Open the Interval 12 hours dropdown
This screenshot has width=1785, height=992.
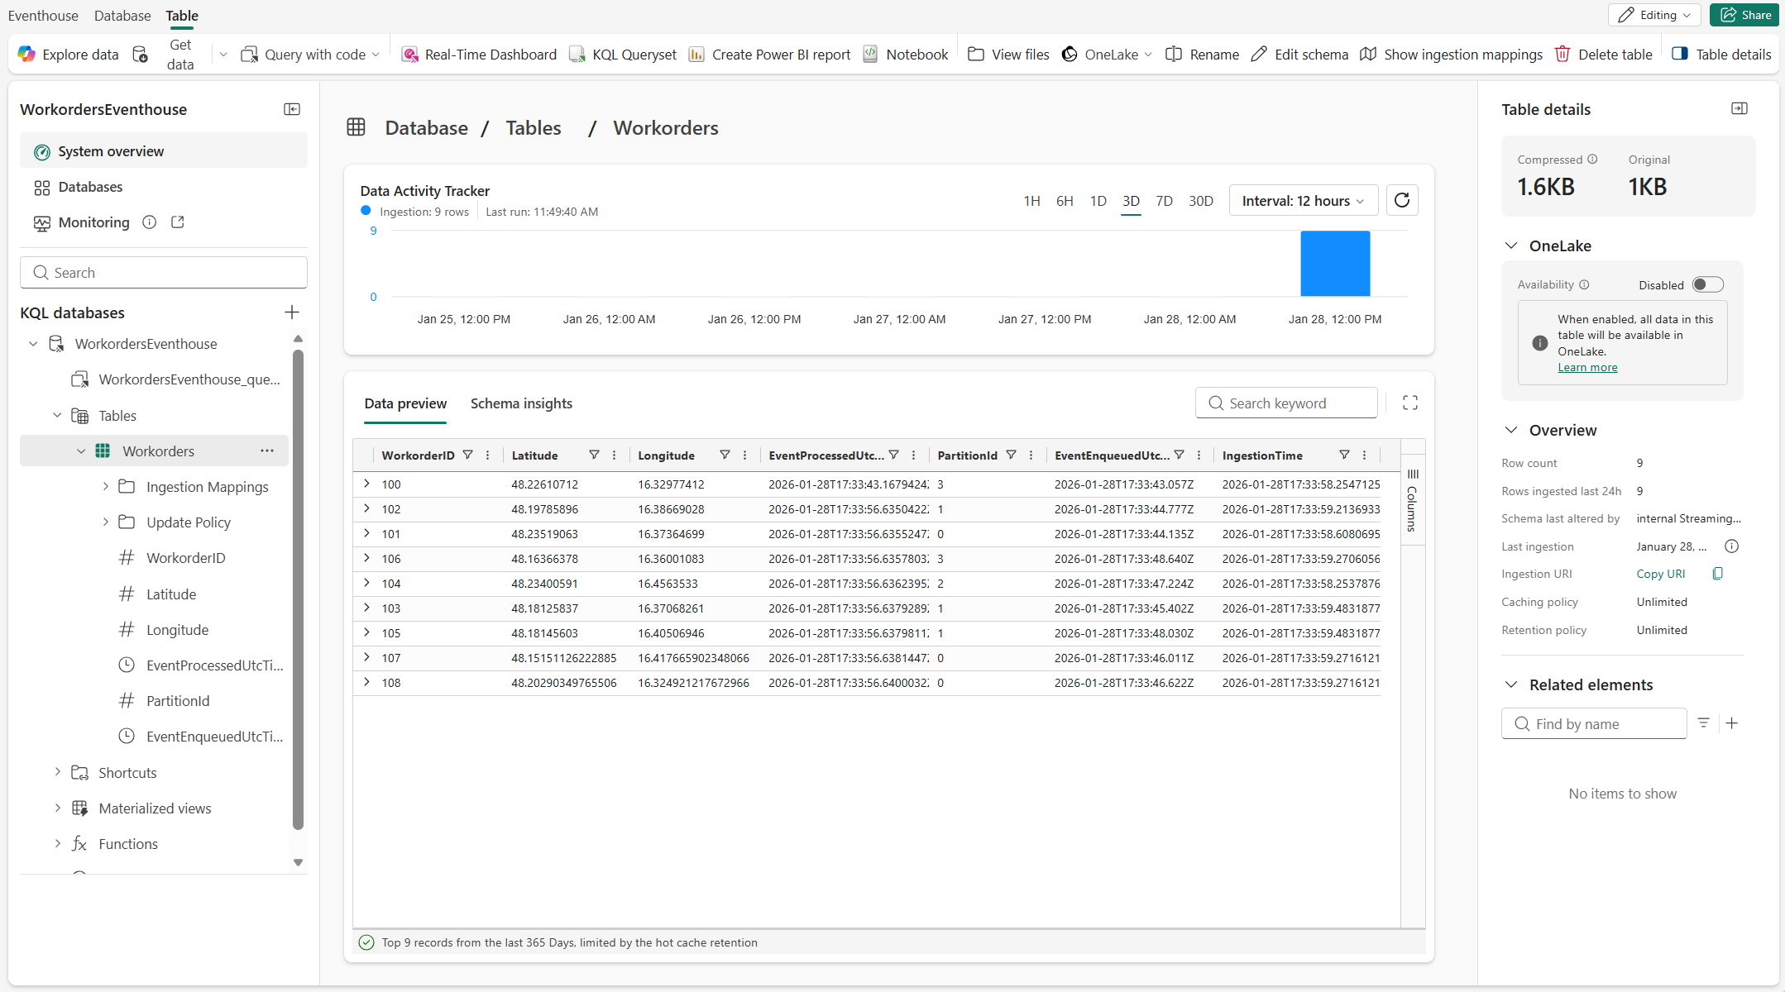coord(1303,201)
